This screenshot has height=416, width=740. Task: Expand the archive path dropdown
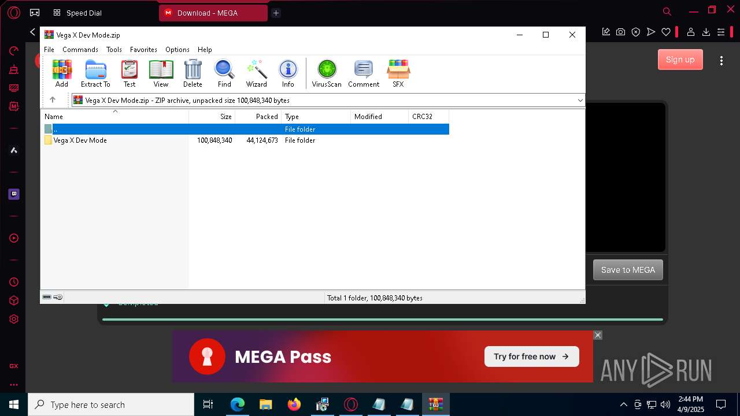pyautogui.click(x=580, y=101)
